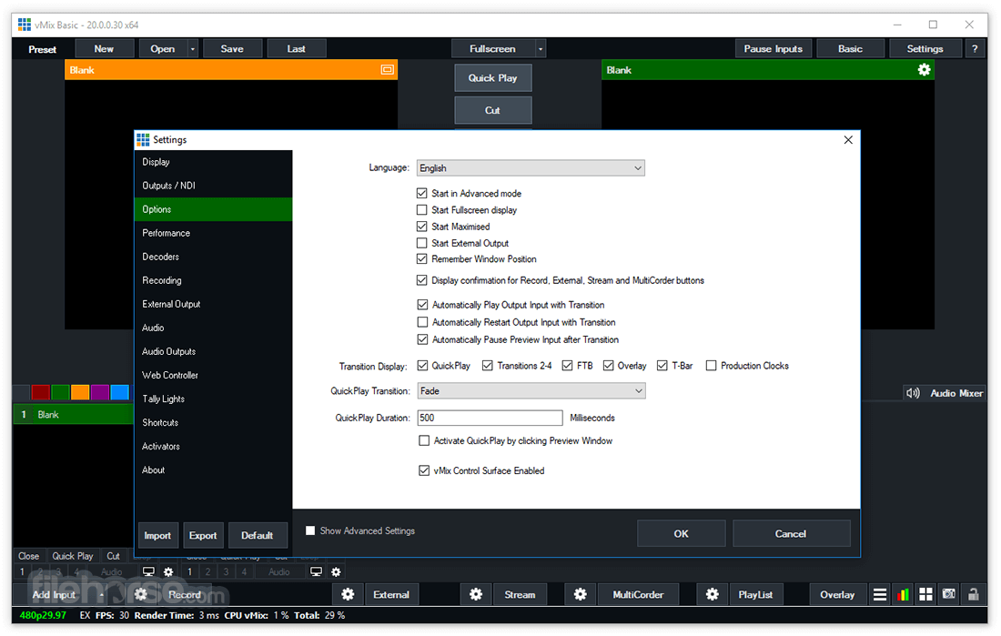Enable Automatically Restart Output Input with Transition
1001x636 pixels.
(422, 322)
